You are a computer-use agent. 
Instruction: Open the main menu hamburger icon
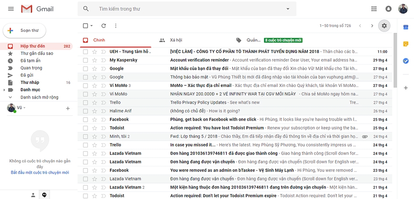click(11, 9)
